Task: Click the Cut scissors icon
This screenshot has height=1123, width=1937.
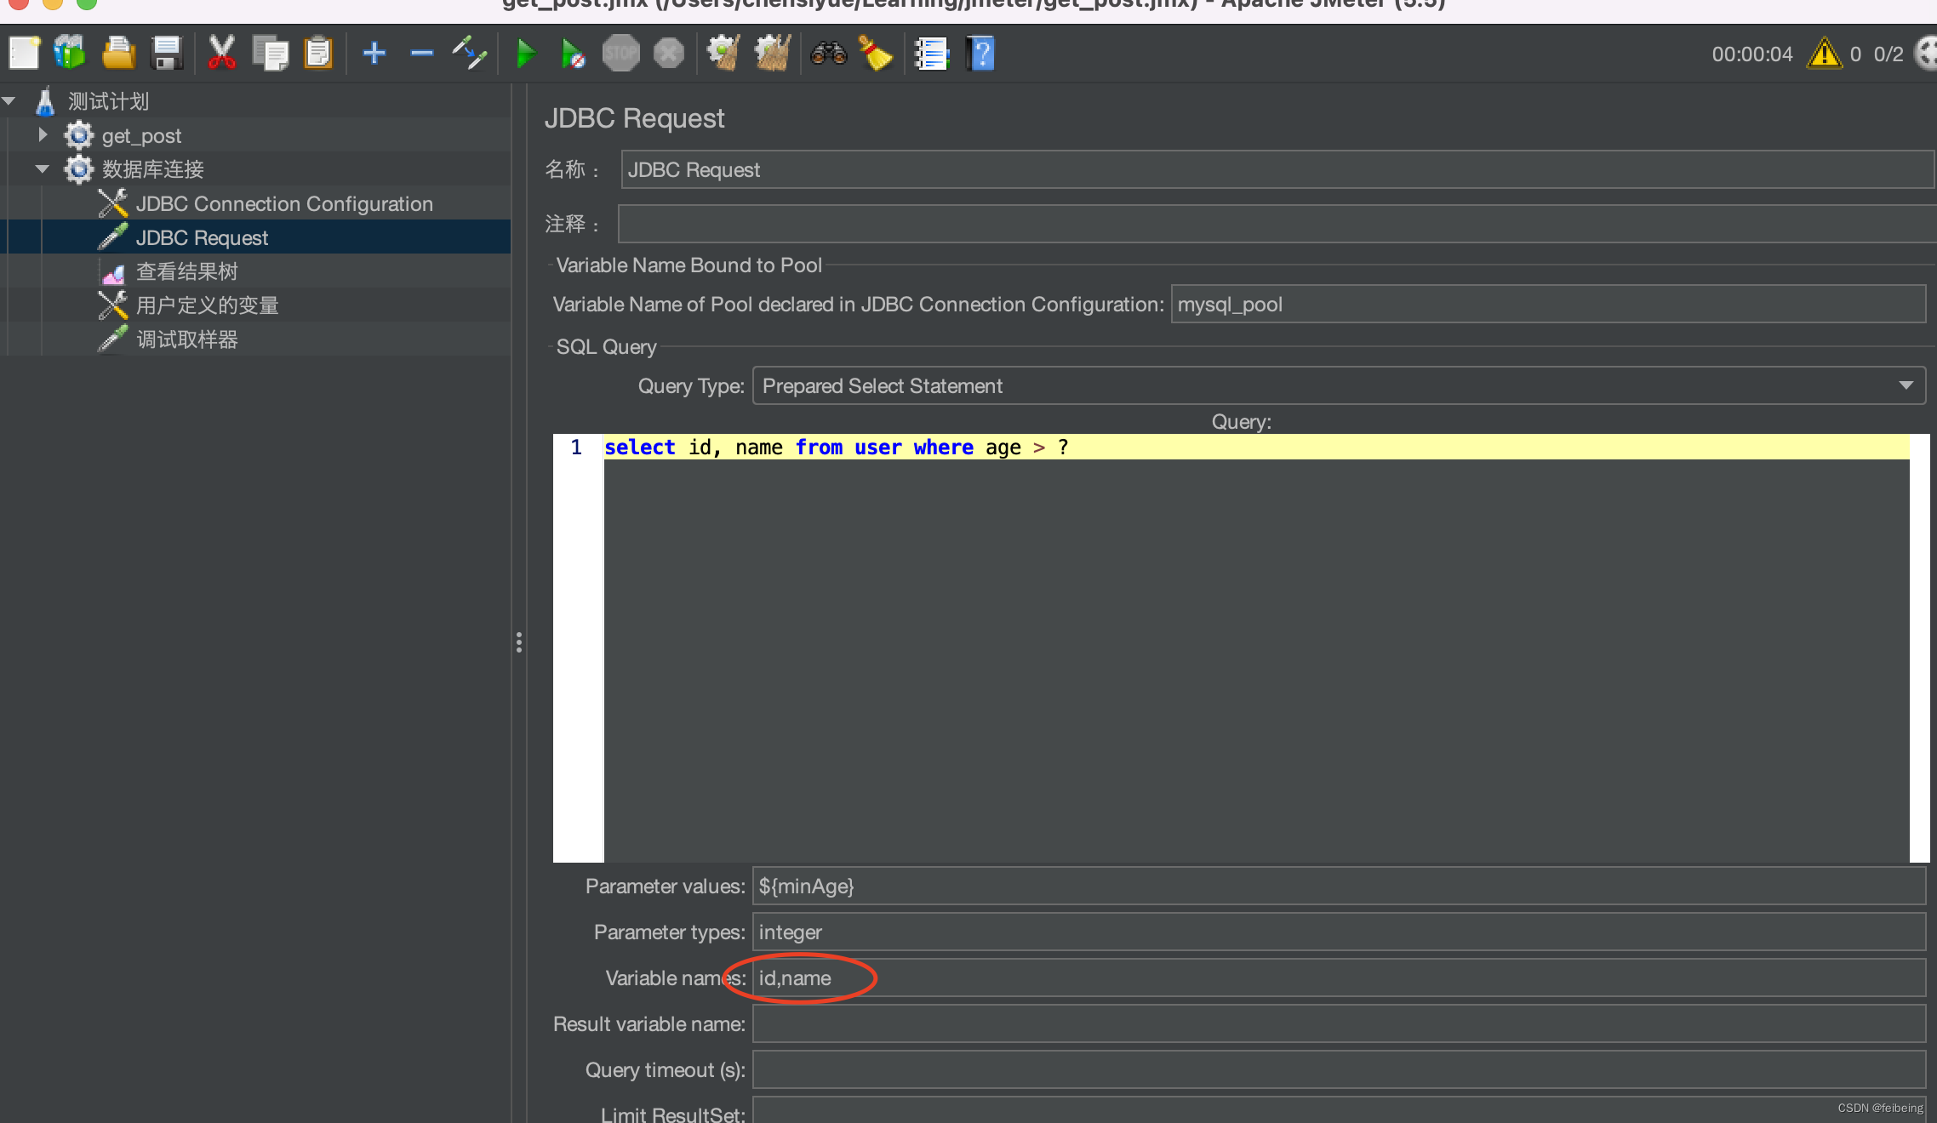Action: point(221,54)
